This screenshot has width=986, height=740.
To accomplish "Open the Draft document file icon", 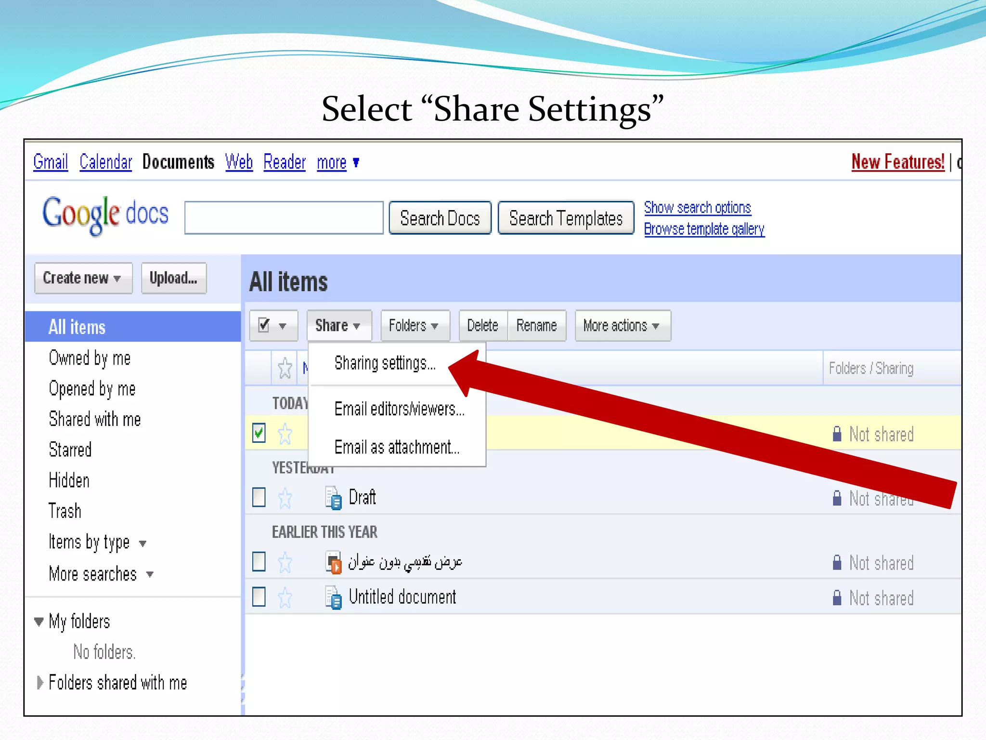I will tap(333, 498).
